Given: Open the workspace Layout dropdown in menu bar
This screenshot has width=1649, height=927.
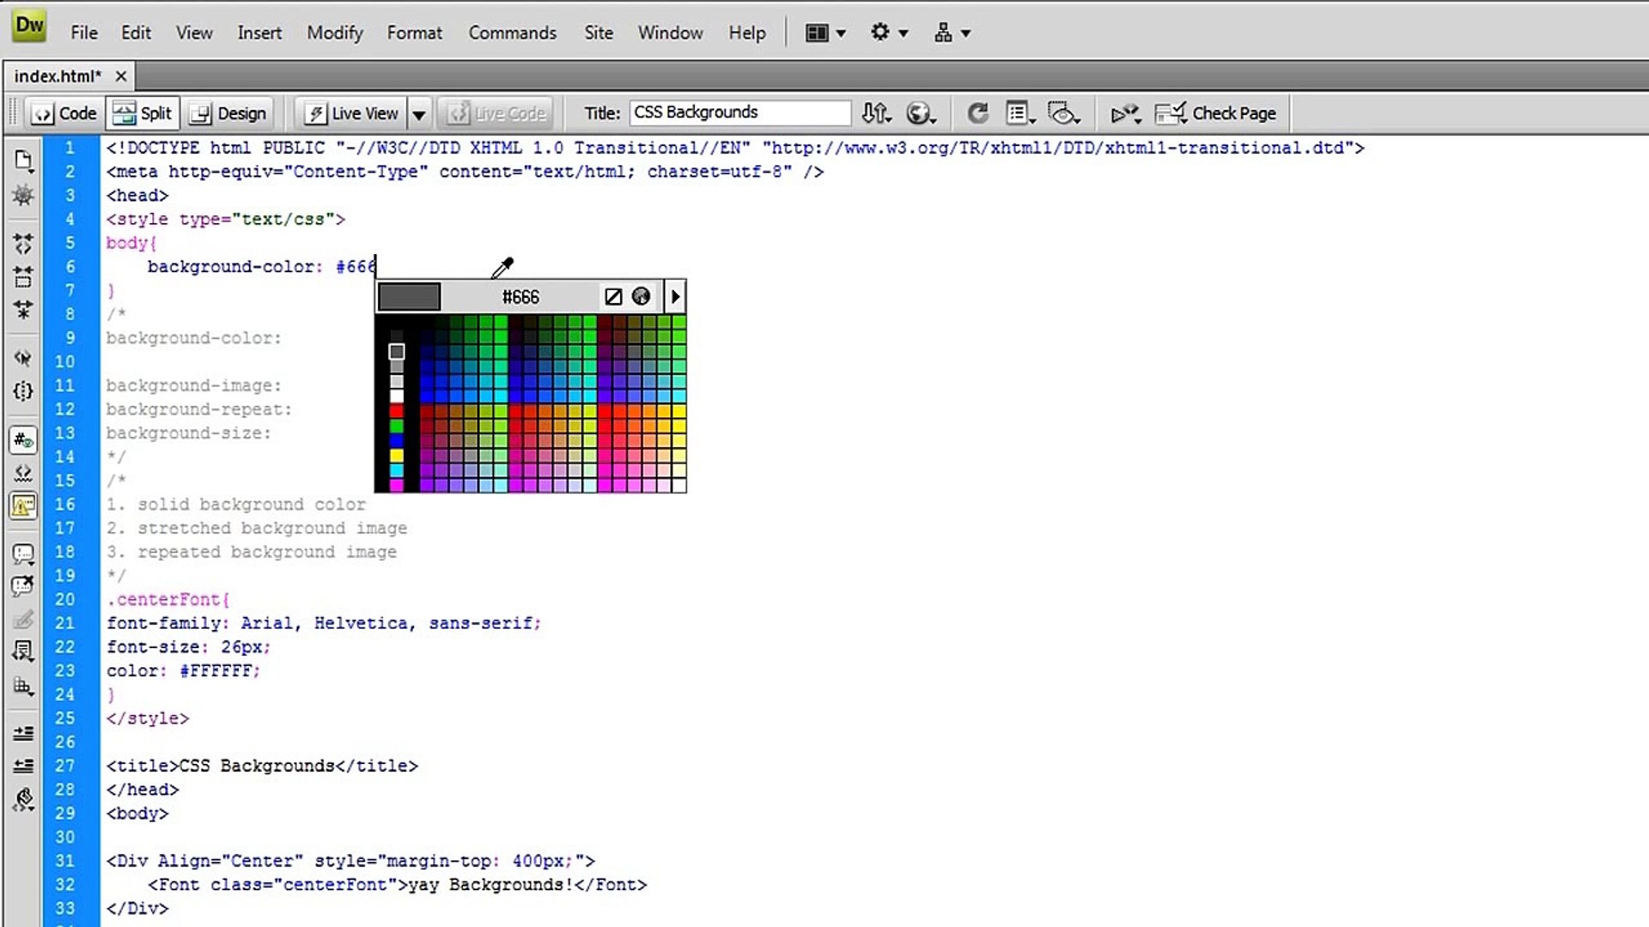Looking at the screenshot, I should pos(825,33).
